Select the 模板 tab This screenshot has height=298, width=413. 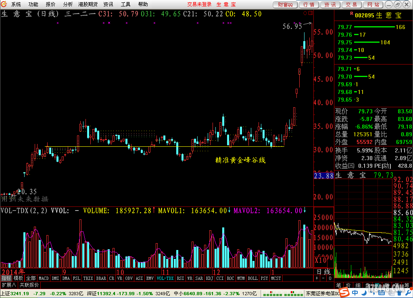coord(18,278)
